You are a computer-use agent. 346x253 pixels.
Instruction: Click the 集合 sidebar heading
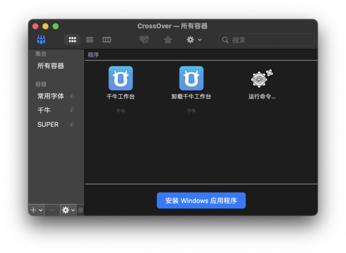41,53
